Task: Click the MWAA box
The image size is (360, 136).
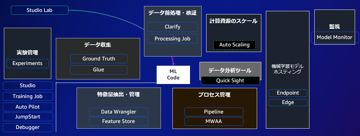Action: tap(214, 121)
